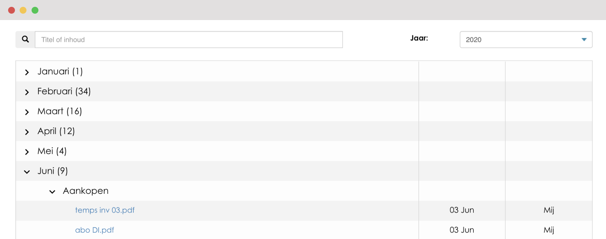Click the search magnifier icon
606x239 pixels.
[x=26, y=39]
